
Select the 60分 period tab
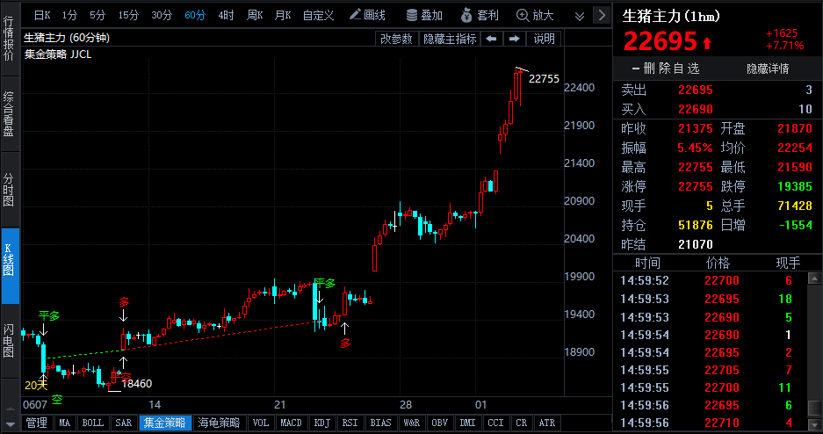coord(195,15)
